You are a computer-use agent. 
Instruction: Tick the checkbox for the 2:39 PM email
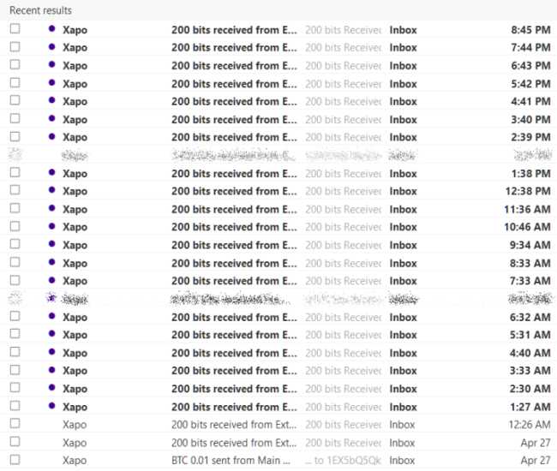(15, 137)
